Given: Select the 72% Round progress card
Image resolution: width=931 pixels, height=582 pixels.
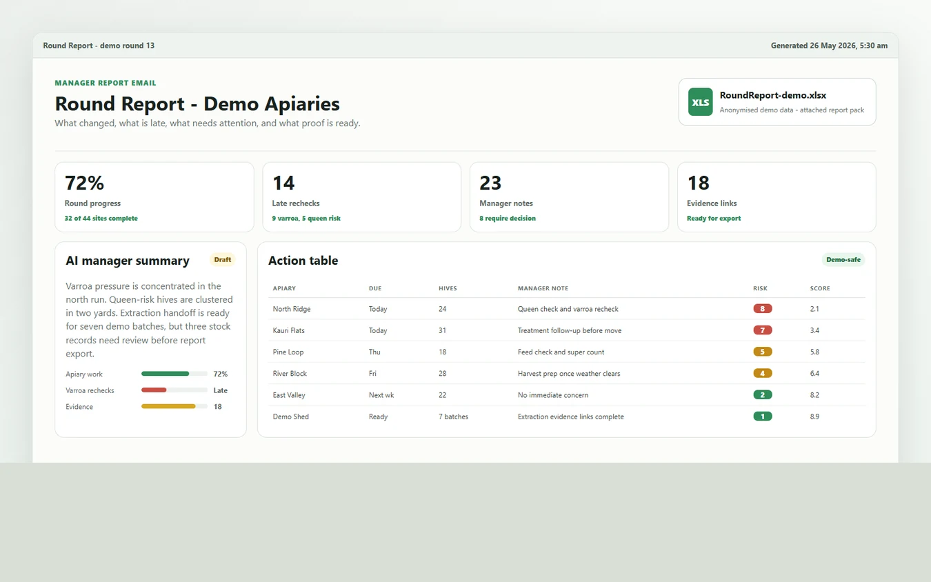Looking at the screenshot, I should (154, 197).
